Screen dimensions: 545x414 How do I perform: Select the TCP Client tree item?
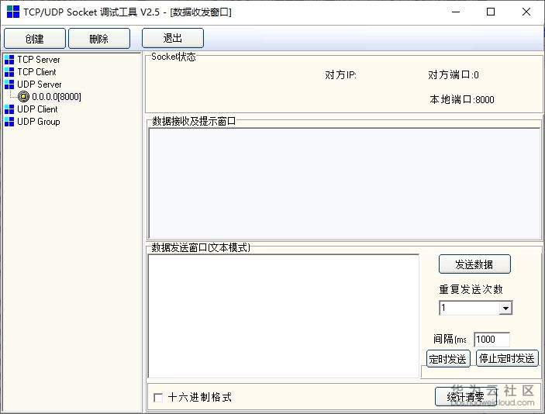pos(36,72)
